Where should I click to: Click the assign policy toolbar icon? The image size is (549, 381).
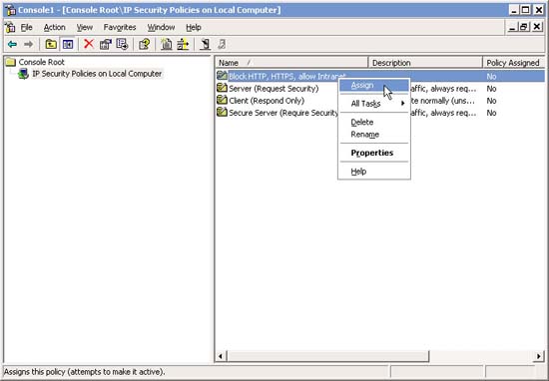click(x=205, y=45)
